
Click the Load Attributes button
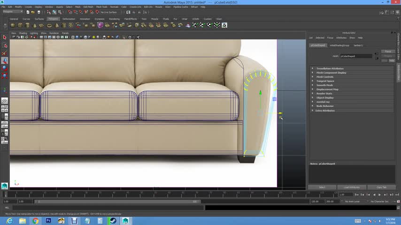click(x=351, y=187)
